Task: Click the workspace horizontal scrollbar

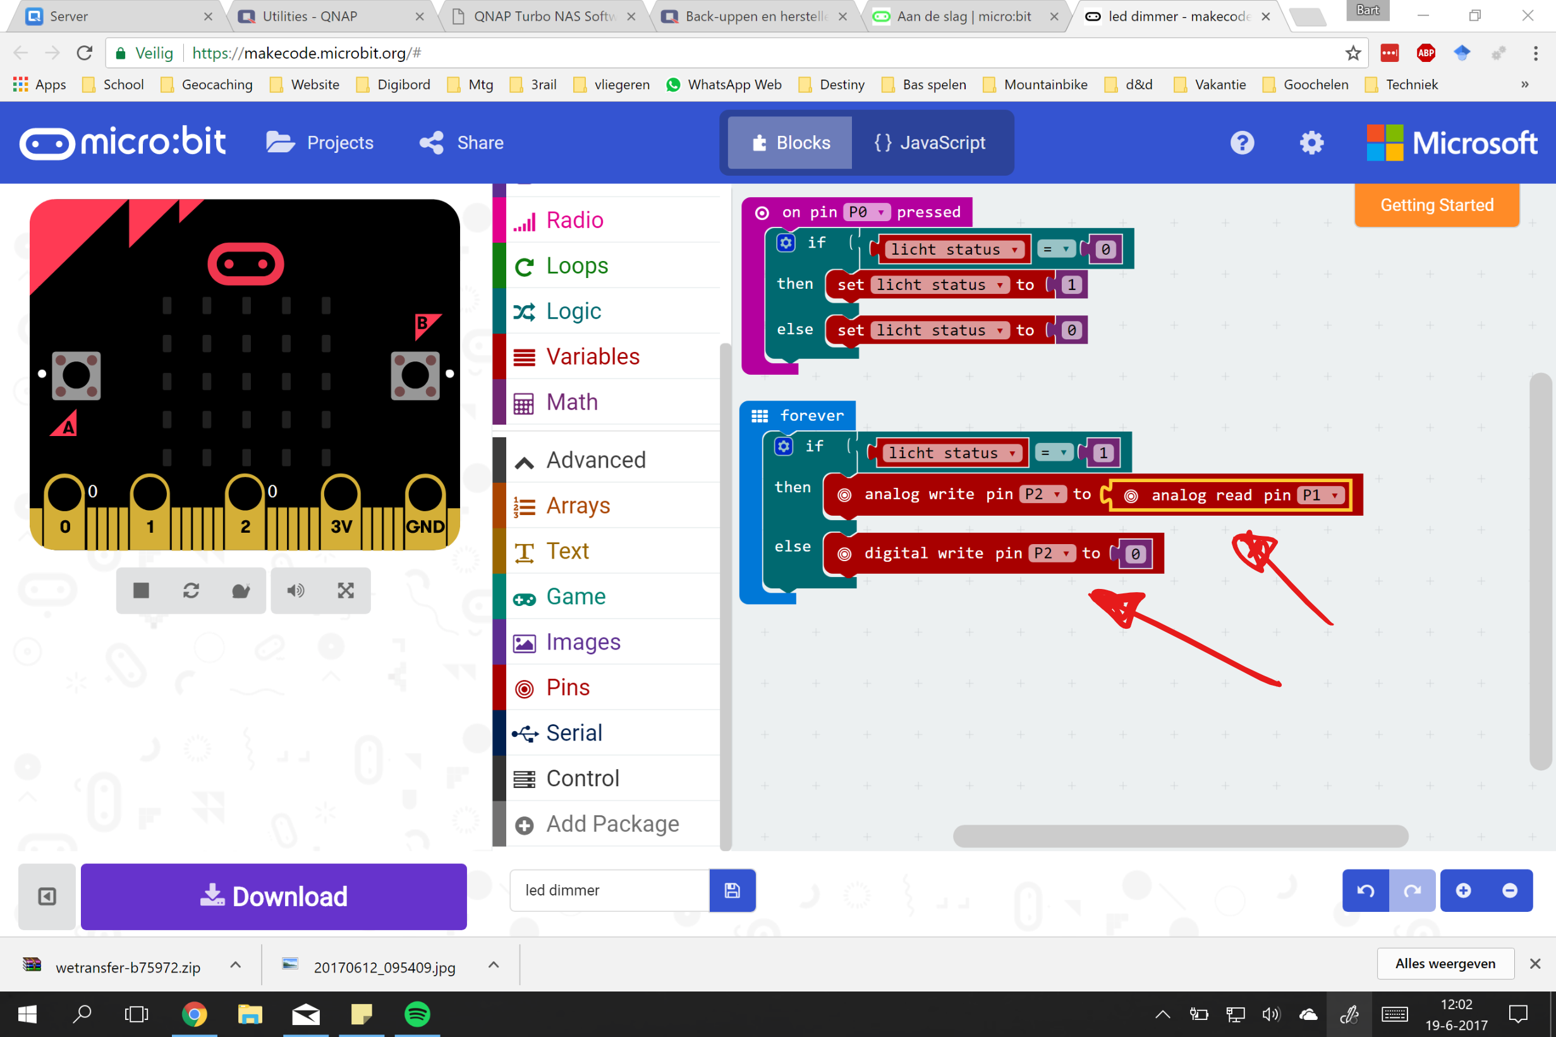Action: 1181,836
